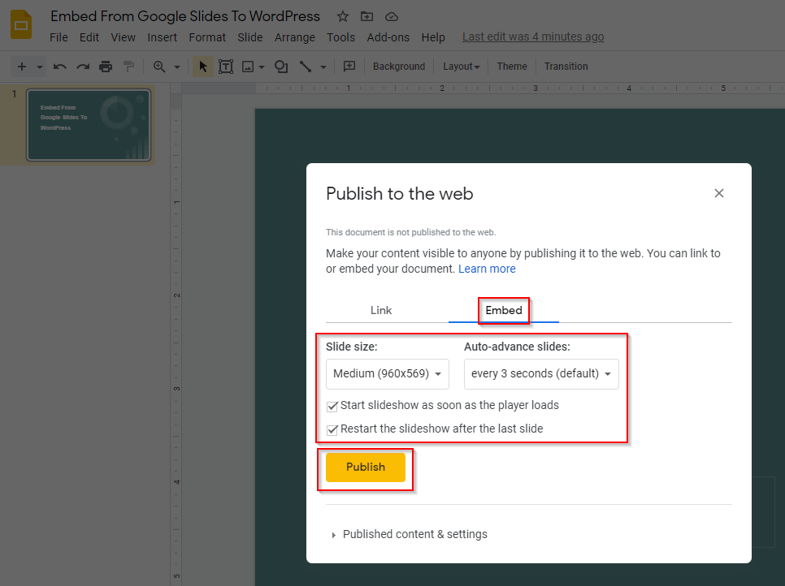This screenshot has height=586, width=785.
Task: Open the Arrange menu
Action: pyautogui.click(x=295, y=37)
